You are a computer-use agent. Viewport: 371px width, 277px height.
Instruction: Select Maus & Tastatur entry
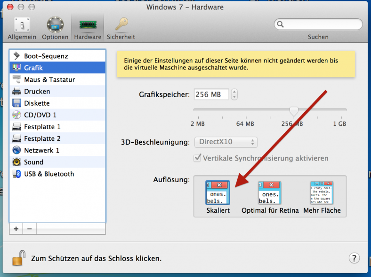tap(57, 79)
